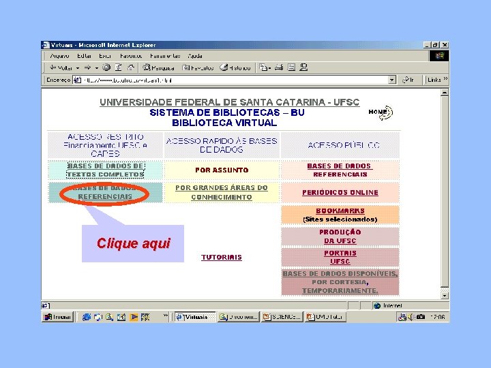Screen dimensions: 491x368
Task: Open the Histórico toolbar button
Action: [235, 67]
